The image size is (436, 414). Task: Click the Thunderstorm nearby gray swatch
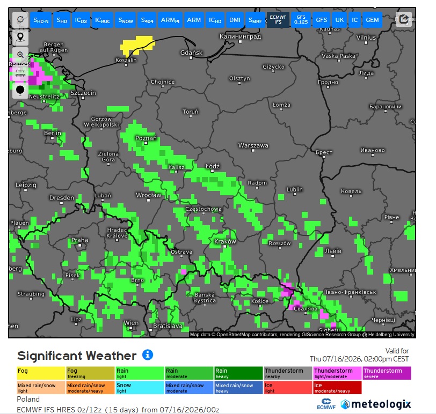tap(288, 373)
